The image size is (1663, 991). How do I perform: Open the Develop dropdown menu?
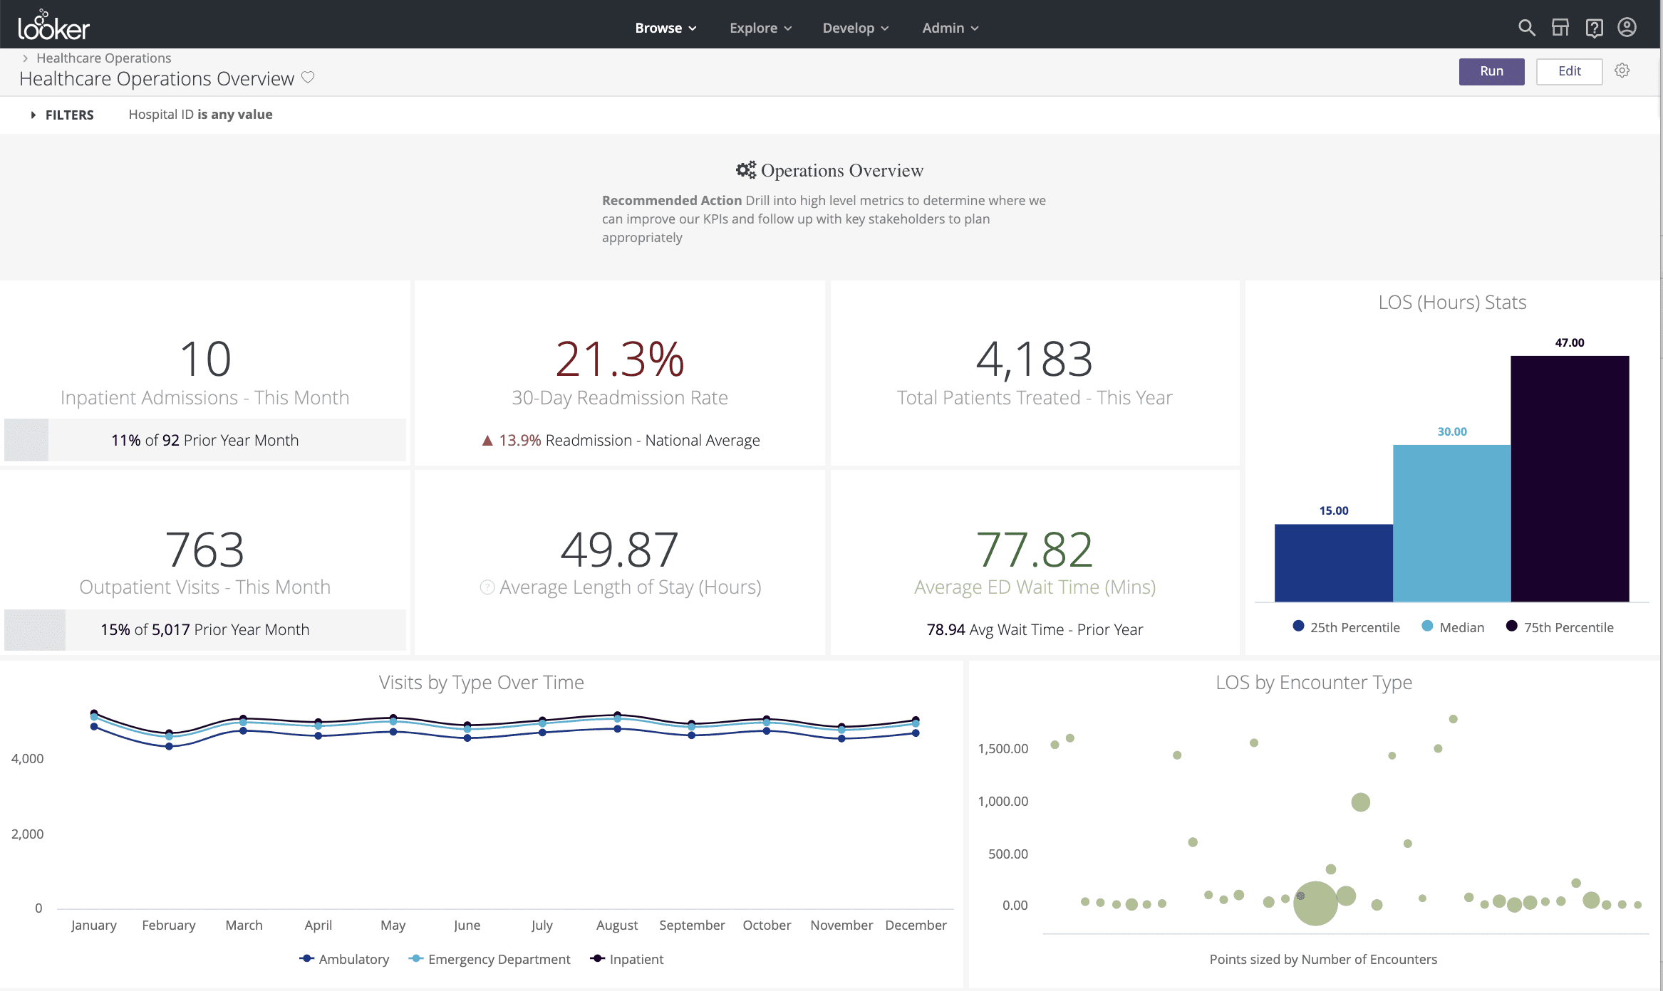point(854,28)
